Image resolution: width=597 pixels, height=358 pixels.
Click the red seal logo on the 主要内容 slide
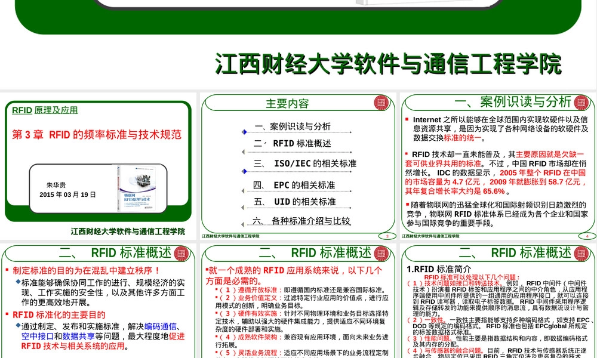(x=381, y=103)
